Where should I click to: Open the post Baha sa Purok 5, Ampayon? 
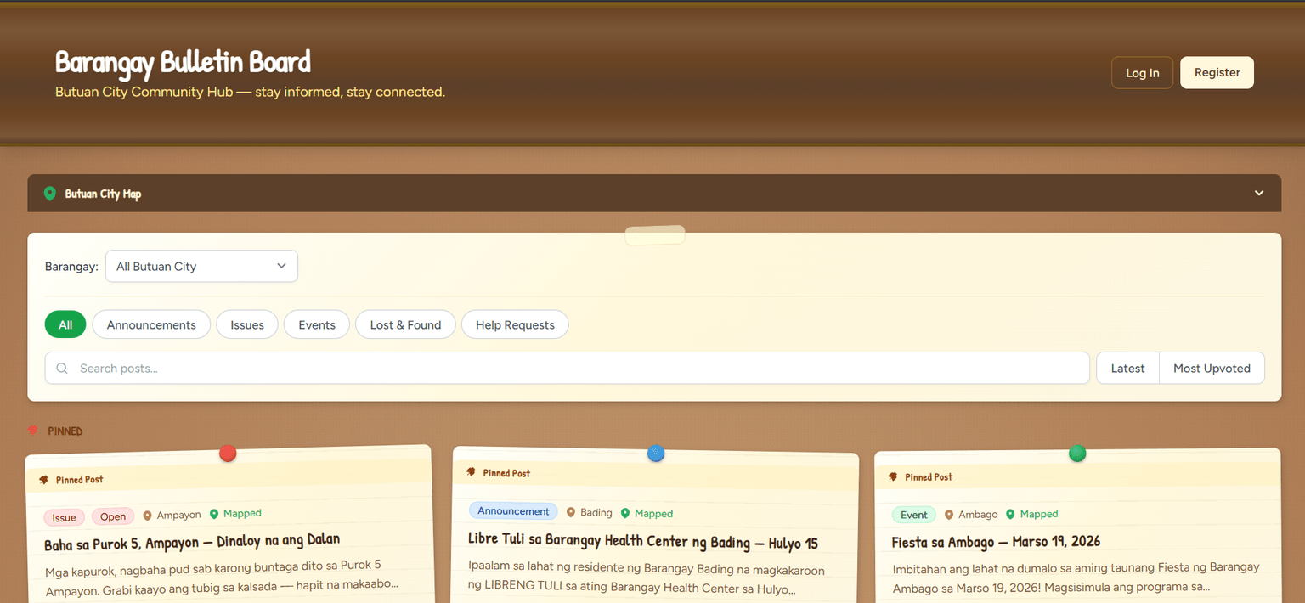pyautogui.click(x=192, y=540)
